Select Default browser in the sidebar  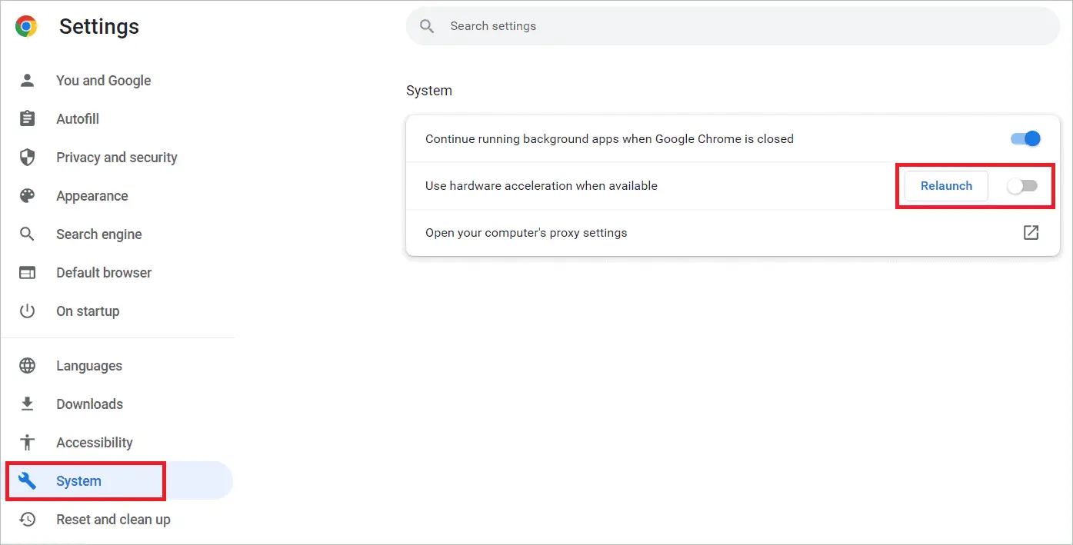pos(103,272)
